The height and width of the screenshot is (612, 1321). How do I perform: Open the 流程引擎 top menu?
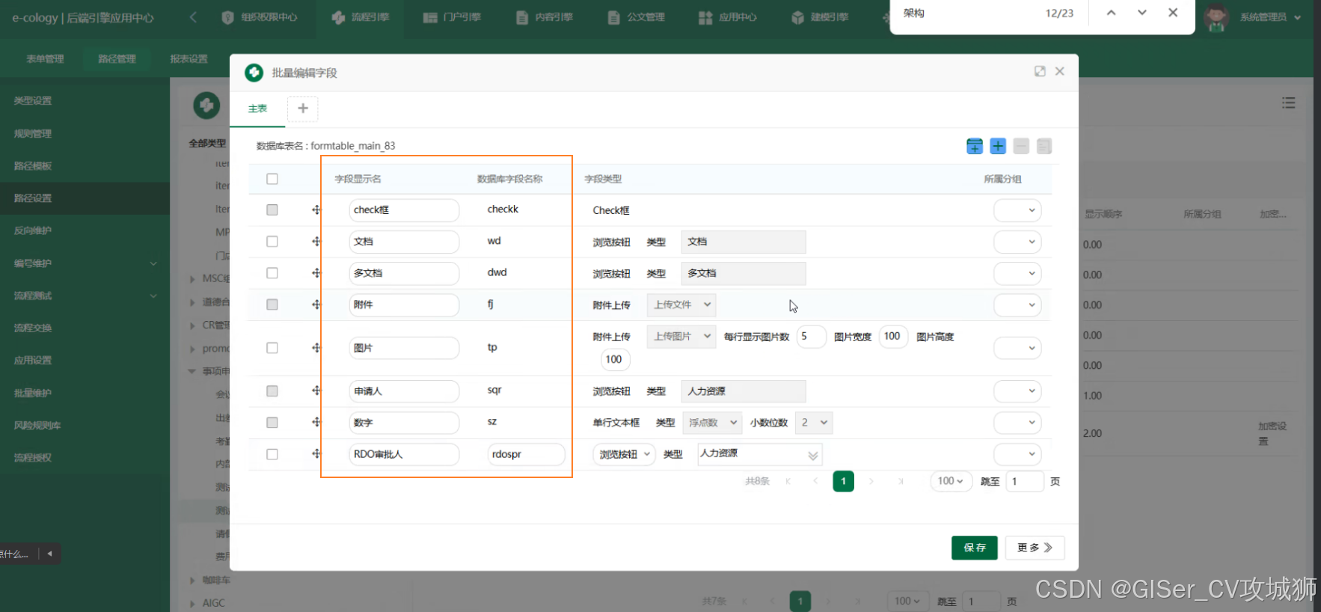pyautogui.click(x=361, y=16)
